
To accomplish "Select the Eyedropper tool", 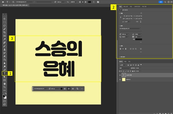I will (x=5, y=39).
